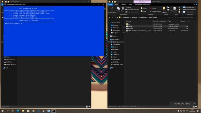Image resolution: width=201 pixels, height=113 pixels.
Task: Click Compressed in the address breadcrumb
Action: tap(143, 18)
